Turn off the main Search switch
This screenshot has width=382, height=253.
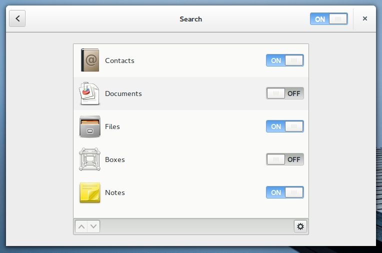click(x=328, y=19)
